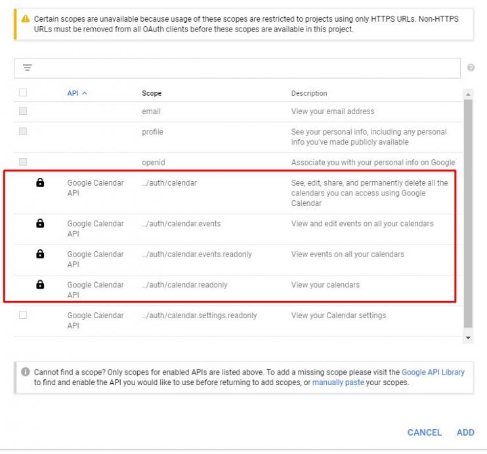Check the profile scope checkbox

(23, 132)
